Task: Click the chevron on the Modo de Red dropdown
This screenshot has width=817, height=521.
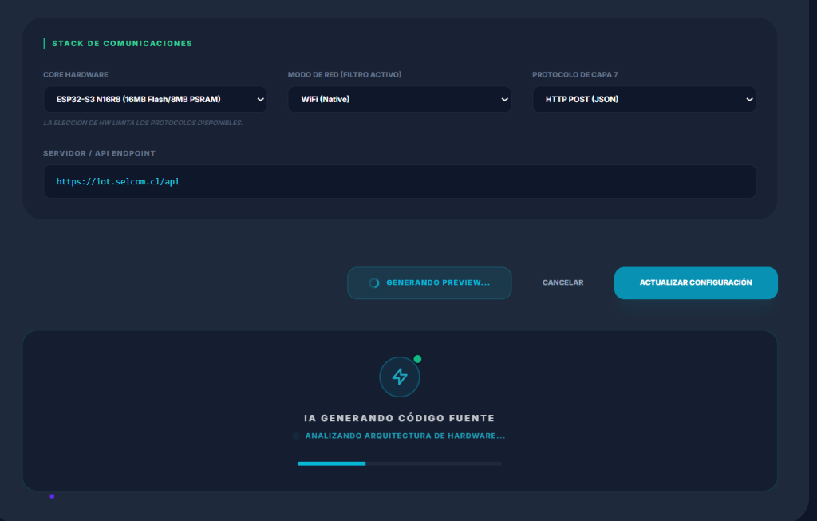Action: click(504, 99)
